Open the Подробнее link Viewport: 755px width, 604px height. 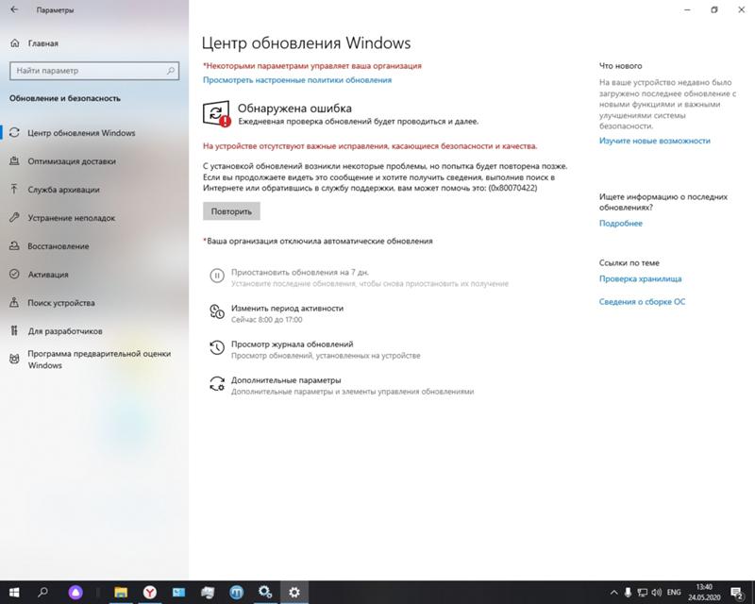(621, 224)
